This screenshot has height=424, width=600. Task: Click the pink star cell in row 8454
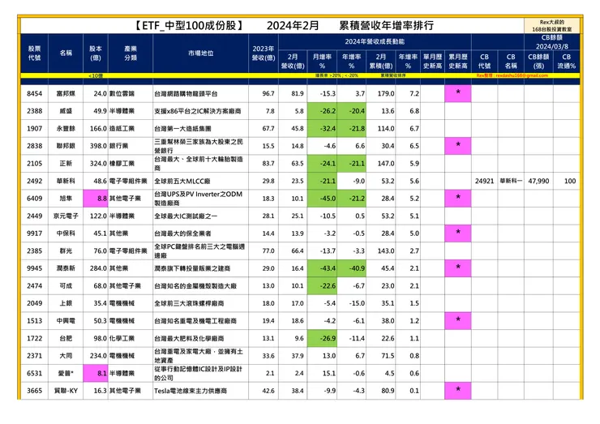point(457,94)
